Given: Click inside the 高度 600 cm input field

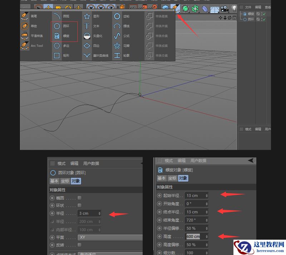Looking at the screenshot, I should click(194, 236).
